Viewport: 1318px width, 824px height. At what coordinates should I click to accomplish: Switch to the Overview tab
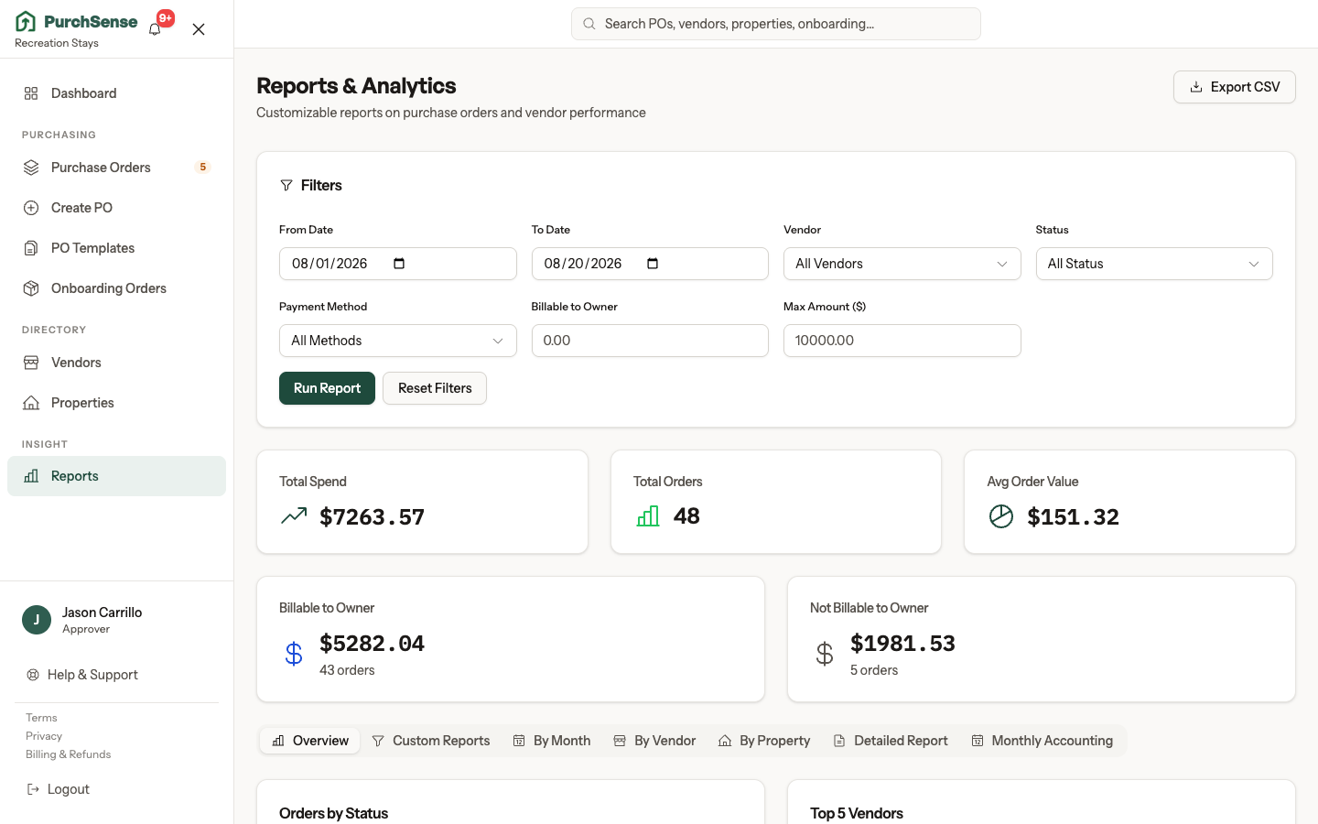pos(310,741)
